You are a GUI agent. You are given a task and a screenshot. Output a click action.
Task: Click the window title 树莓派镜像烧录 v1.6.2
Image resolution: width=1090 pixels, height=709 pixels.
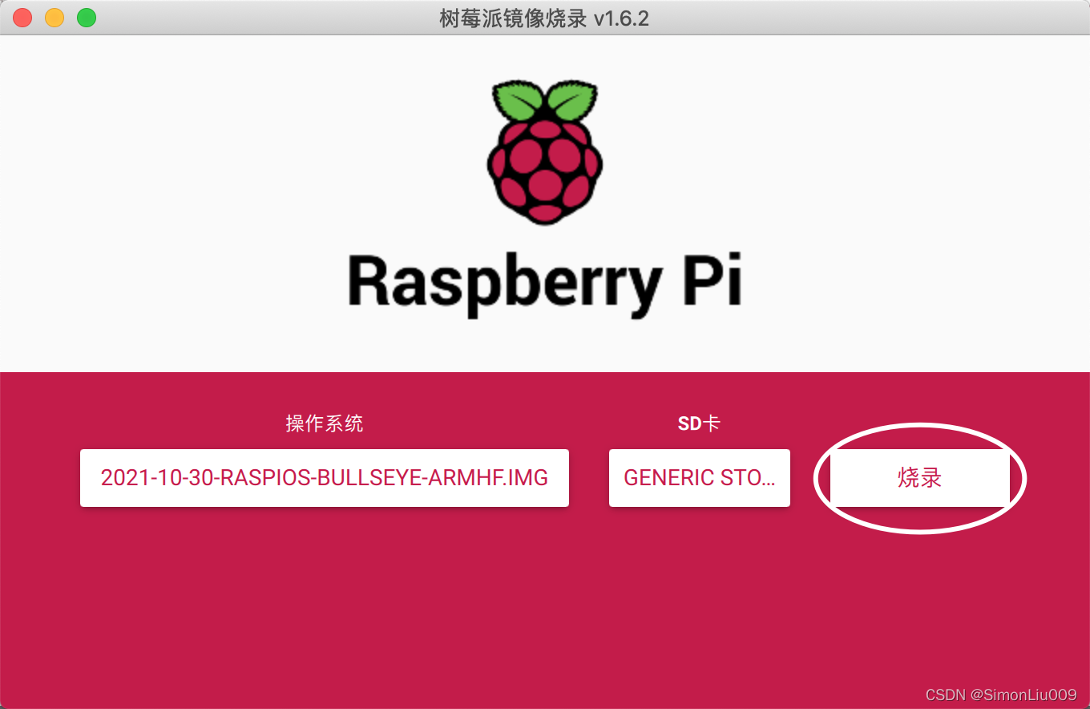pos(544,18)
